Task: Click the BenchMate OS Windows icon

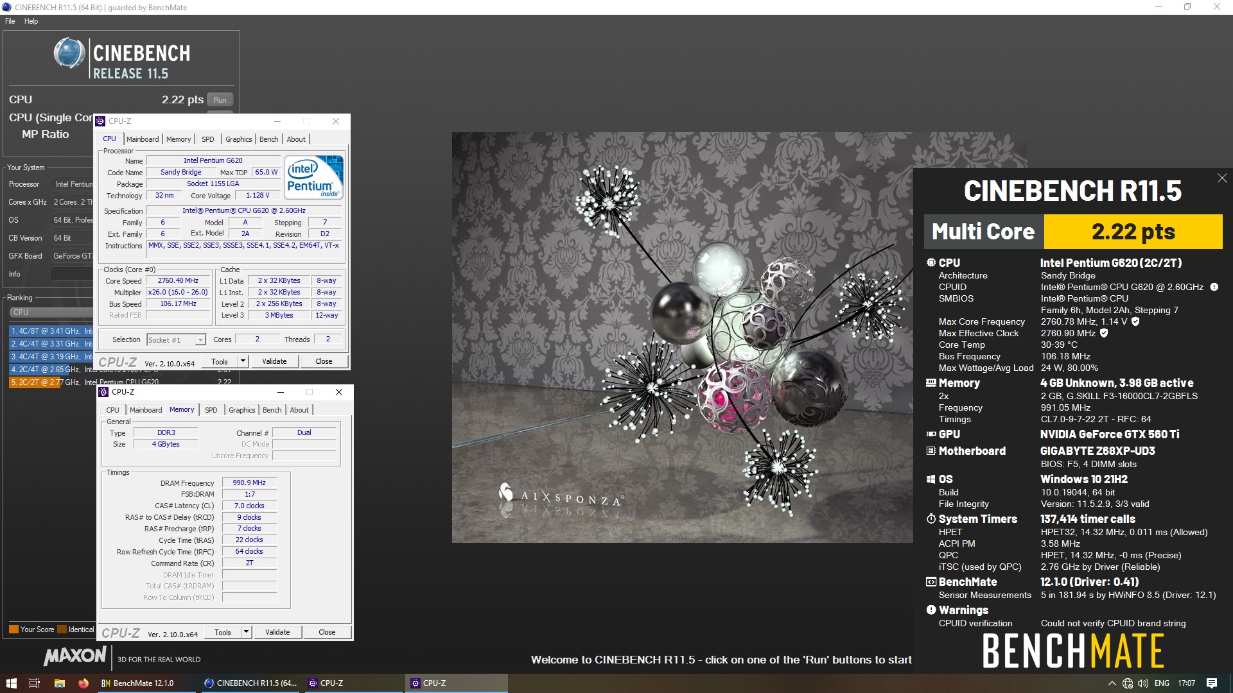Action: click(x=931, y=479)
